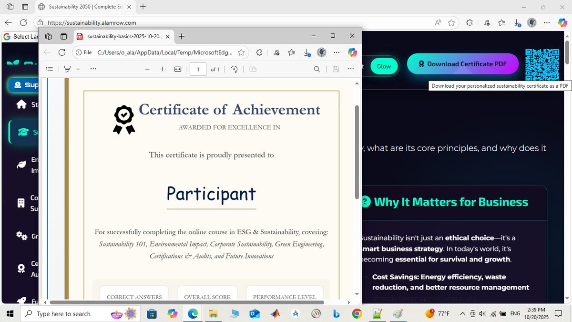Select leaf icon sidebar item
The image size is (572, 322).
21,165
